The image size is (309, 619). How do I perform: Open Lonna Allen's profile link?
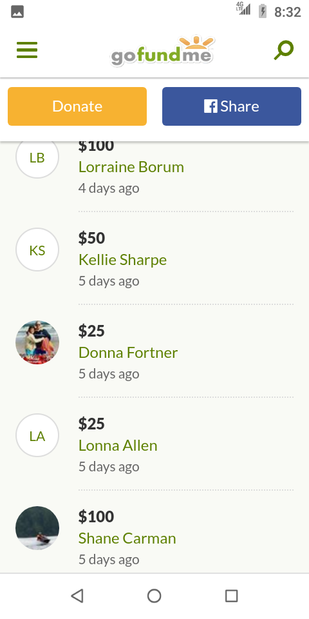coord(118,446)
